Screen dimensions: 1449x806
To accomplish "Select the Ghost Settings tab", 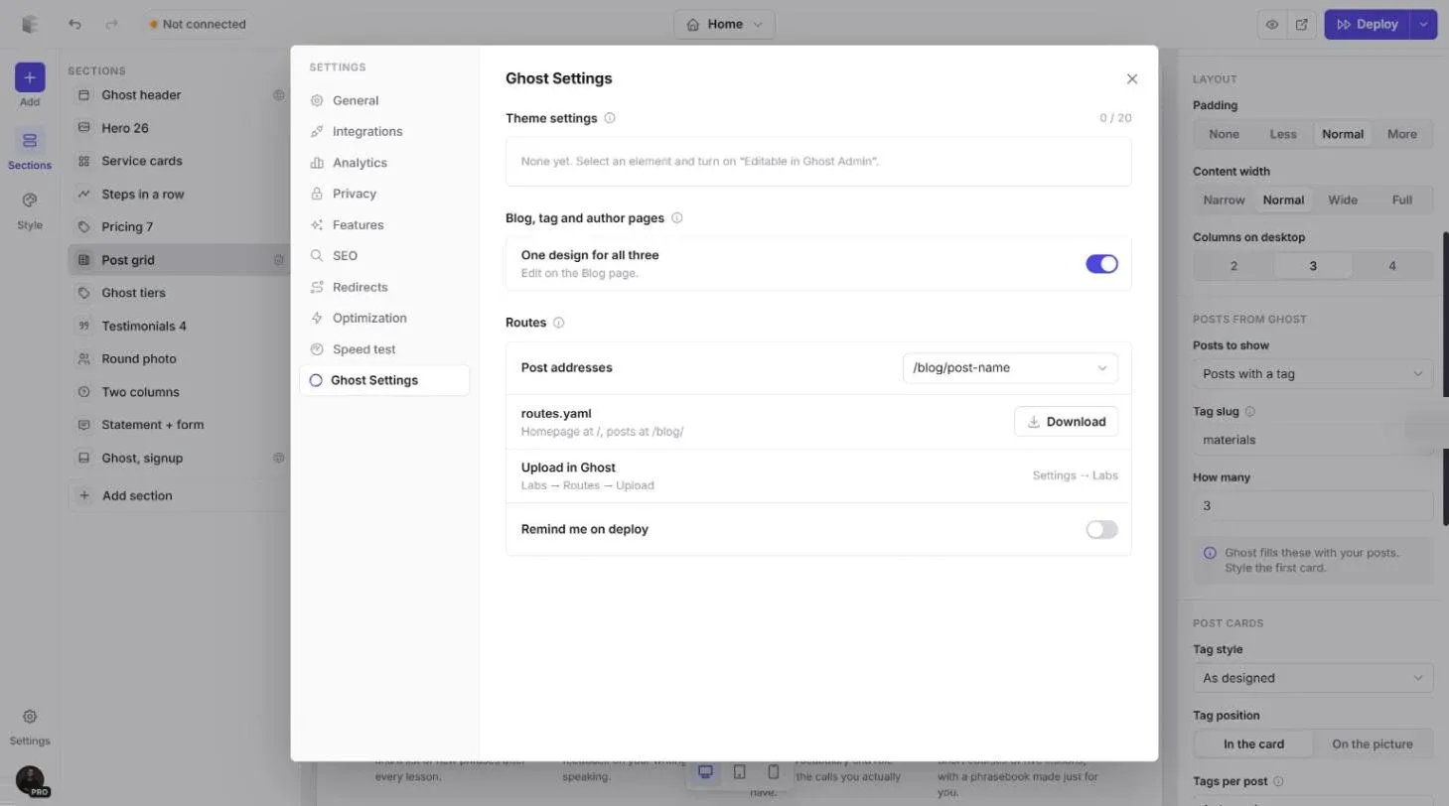I will (384, 380).
